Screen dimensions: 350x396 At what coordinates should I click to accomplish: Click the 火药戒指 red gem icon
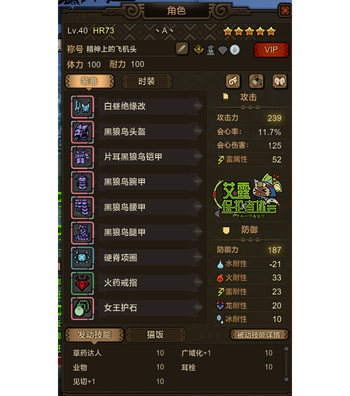coord(82,283)
